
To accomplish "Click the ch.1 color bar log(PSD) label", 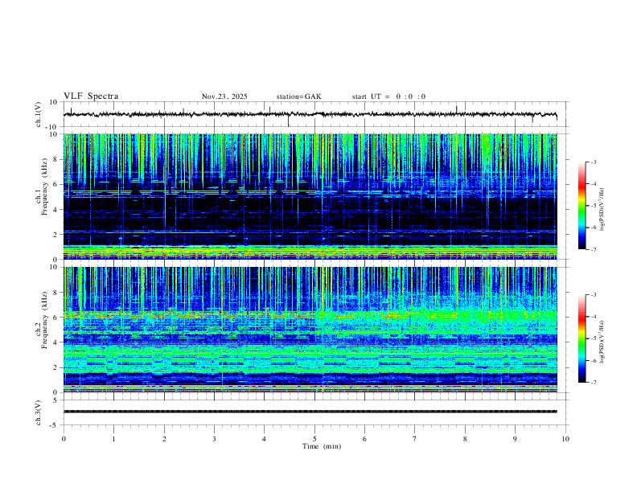I will [602, 209].
